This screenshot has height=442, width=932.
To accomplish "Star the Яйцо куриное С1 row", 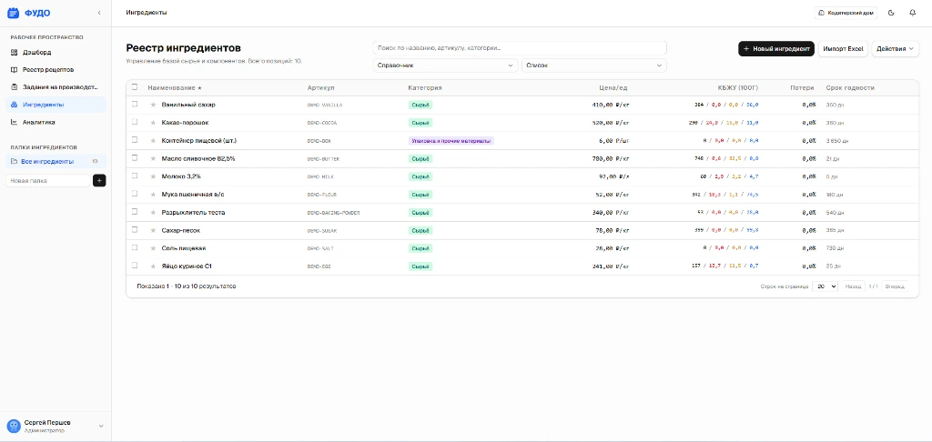I will (x=153, y=266).
